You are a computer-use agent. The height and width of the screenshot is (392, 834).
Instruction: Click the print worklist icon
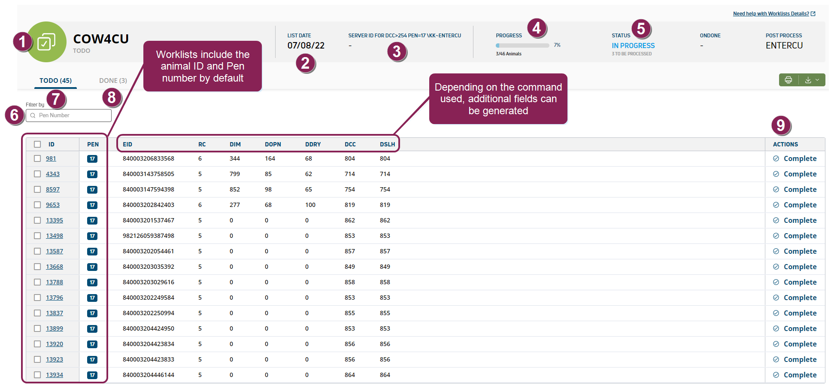point(789,80)
